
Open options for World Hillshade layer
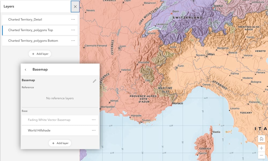(94, 130)
